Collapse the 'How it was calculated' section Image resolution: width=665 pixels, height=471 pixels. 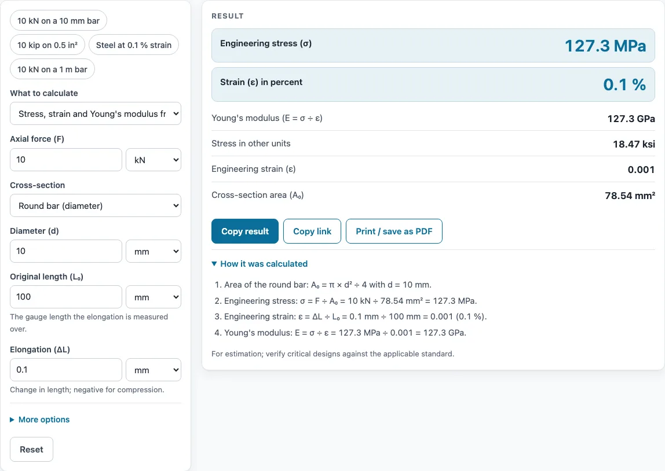(260, 264)
